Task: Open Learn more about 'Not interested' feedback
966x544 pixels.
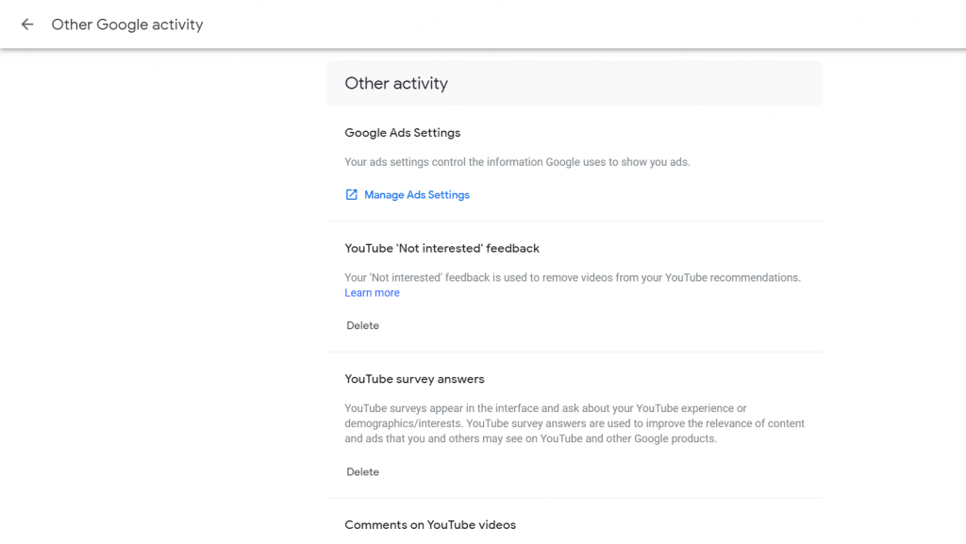Action: 372,293
